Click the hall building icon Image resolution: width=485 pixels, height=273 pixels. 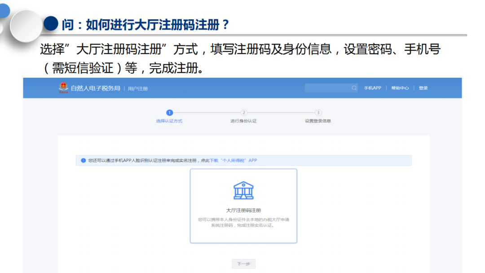[243, 190]
